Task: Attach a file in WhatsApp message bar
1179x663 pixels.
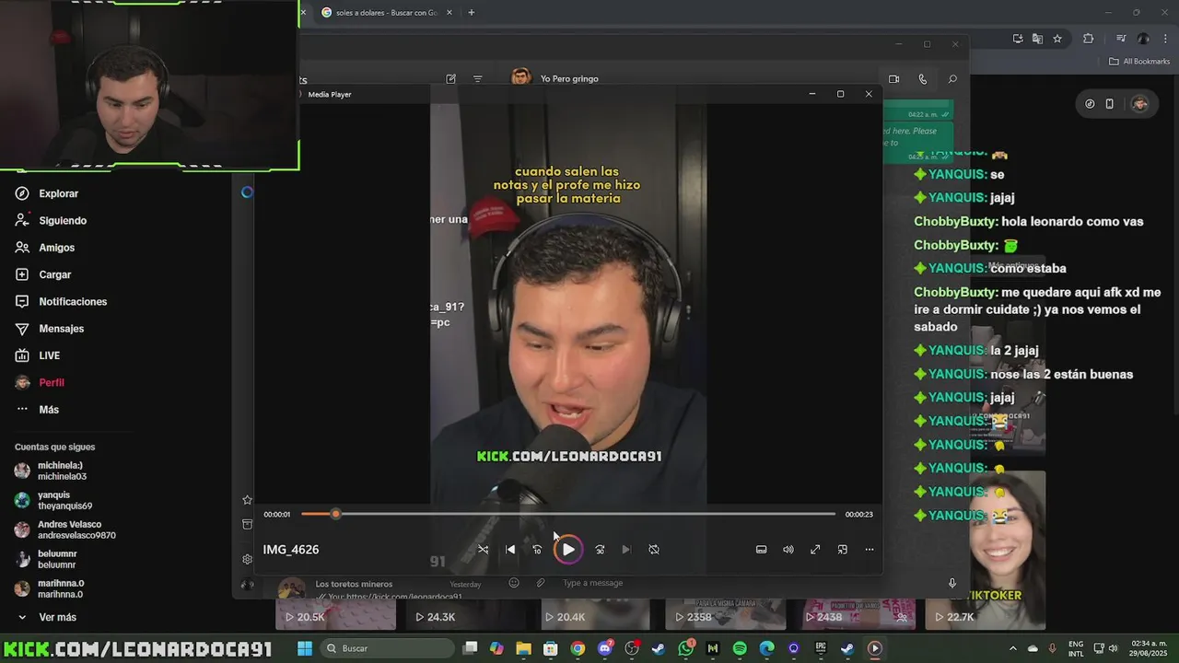Action: [541, 583]
